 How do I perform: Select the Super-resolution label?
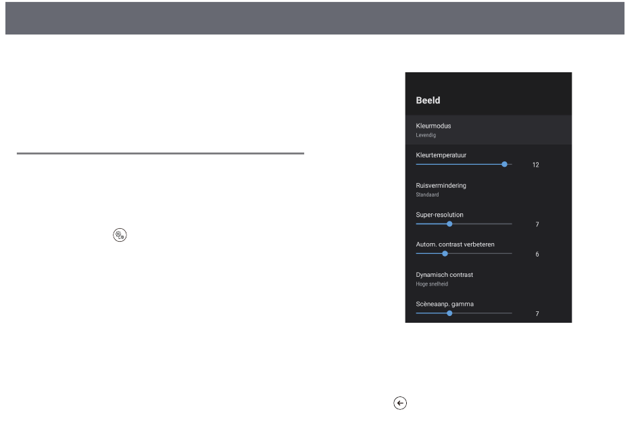pyautogui.click(x=439, y=215)
